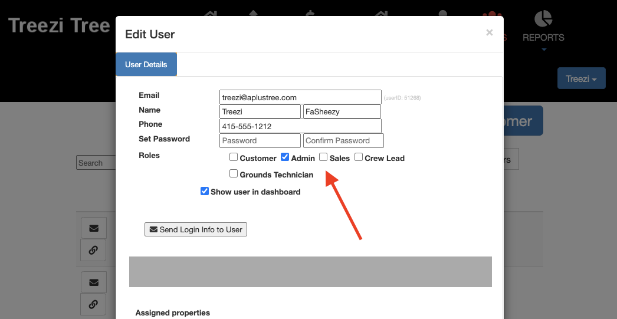The image size is (617, 319).
Task: Uncheck the Admin role checkbox
Action: (x=285, y=157)
